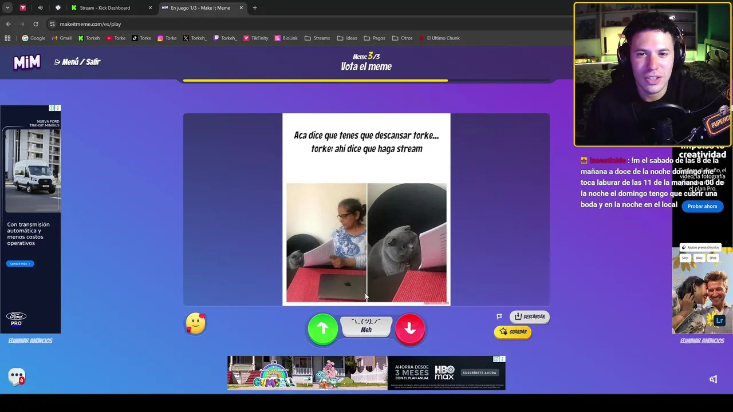Expand Streams bookmark folder
The width and height of the screenshot is (733, 412).
point(317,38)
